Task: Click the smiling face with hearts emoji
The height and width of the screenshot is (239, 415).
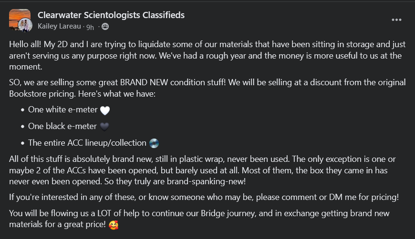Action: (113, 224)
